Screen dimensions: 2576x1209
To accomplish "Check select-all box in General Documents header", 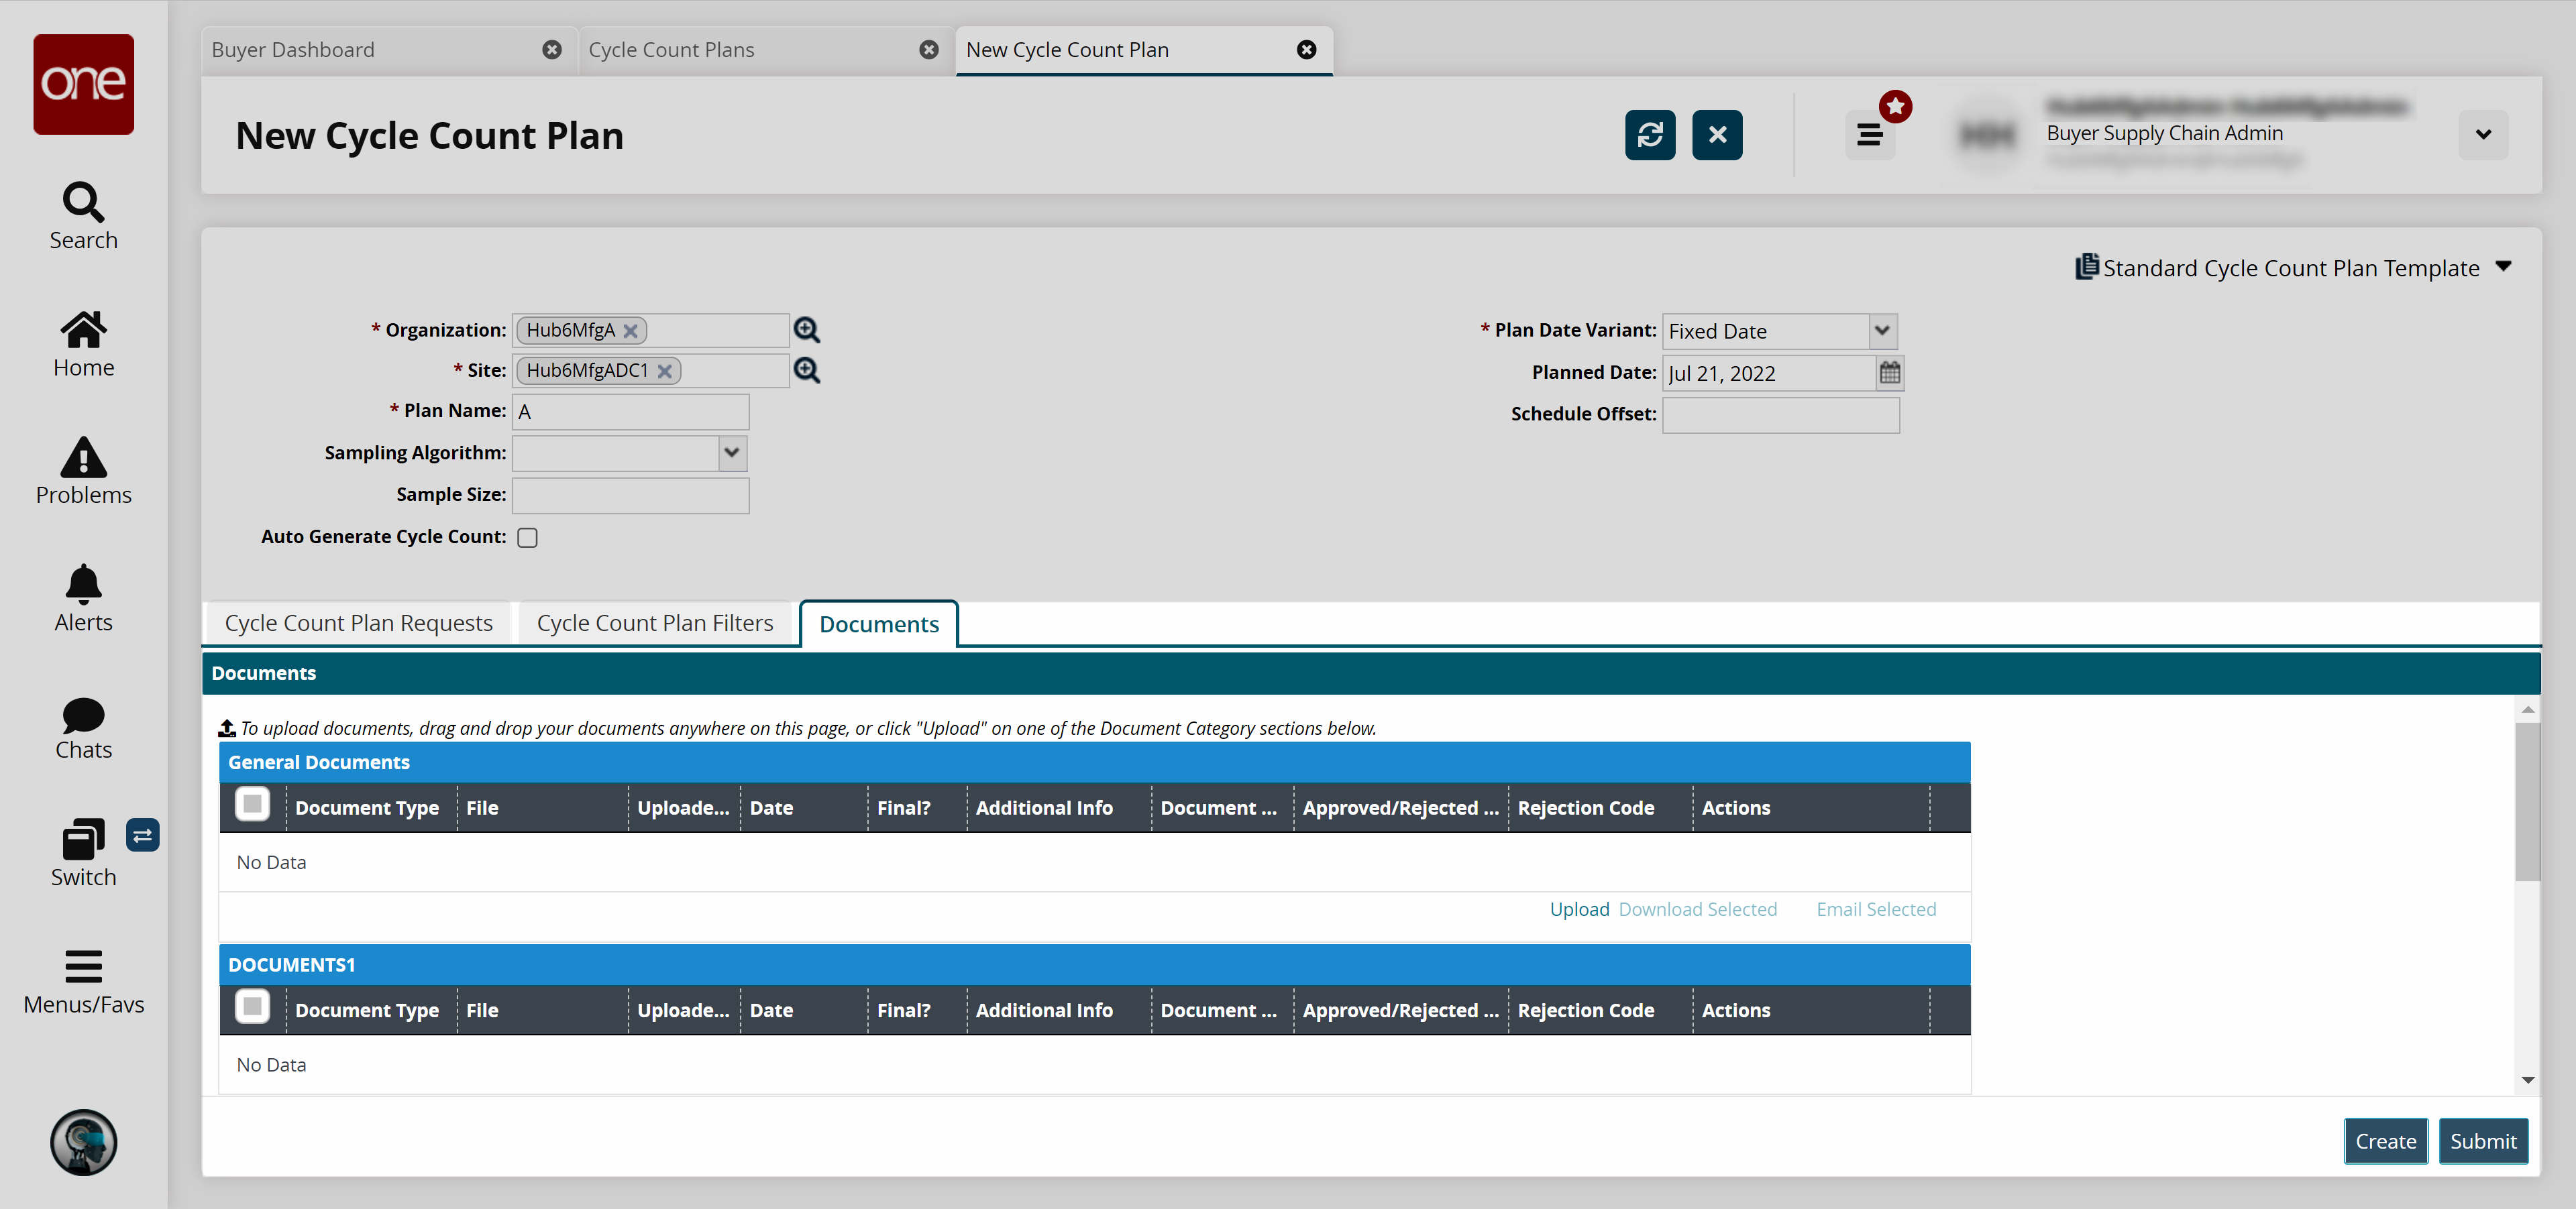I will 252,805.
